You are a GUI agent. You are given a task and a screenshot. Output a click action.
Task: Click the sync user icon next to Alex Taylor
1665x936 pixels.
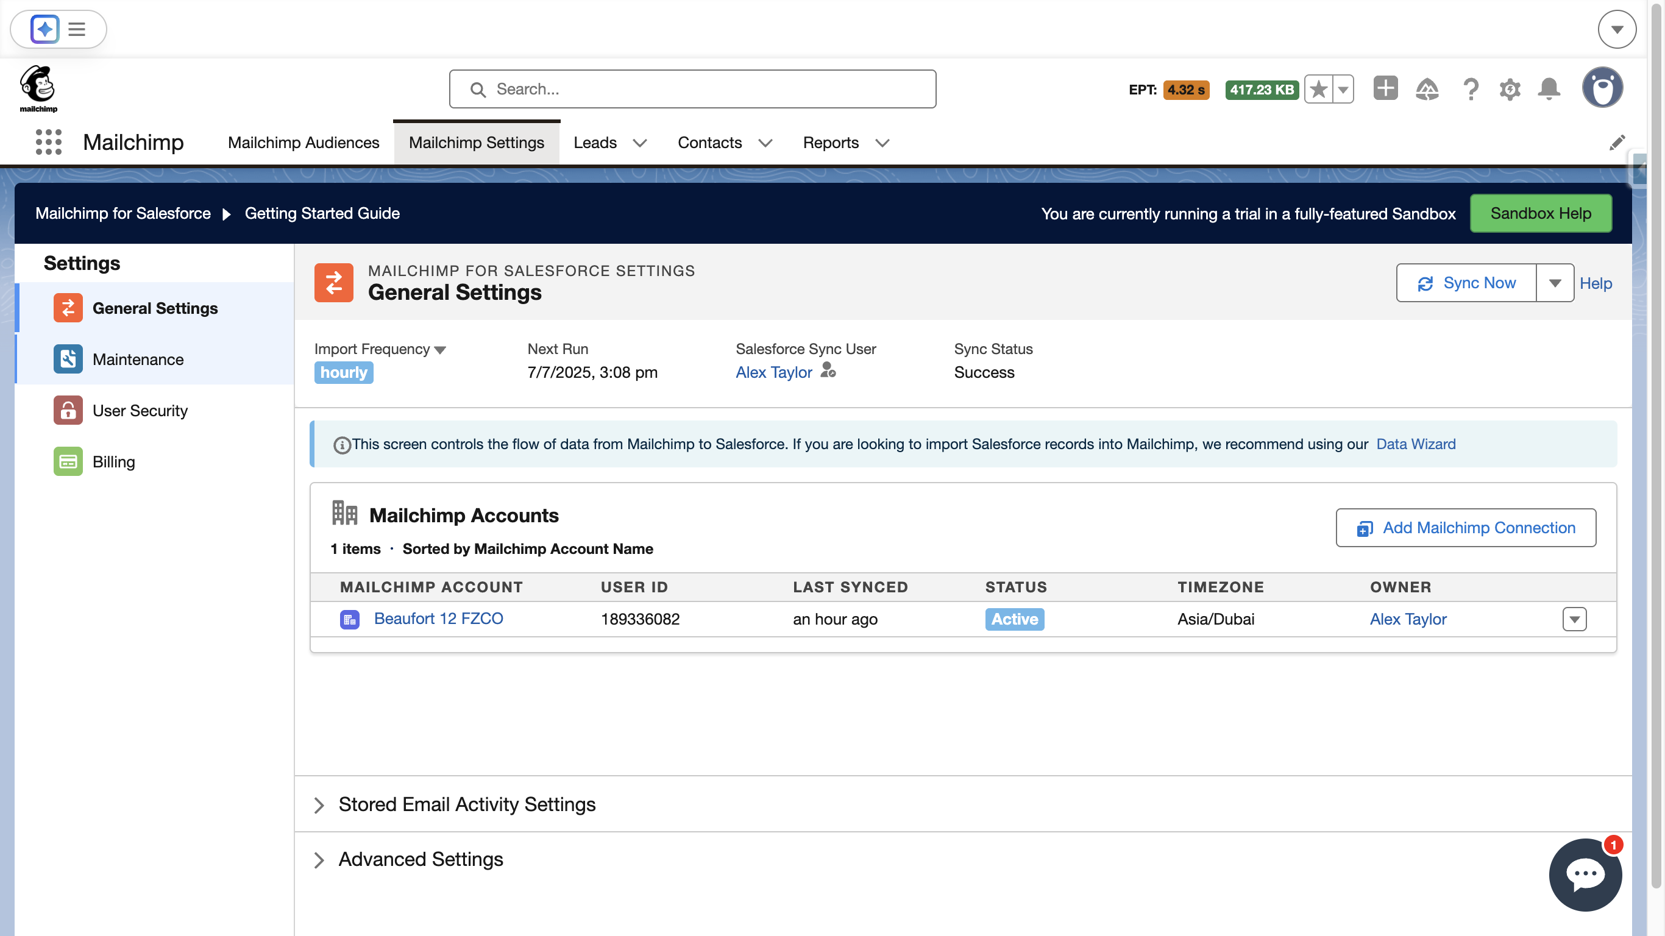pyautogui.click(x=828, y=370)
